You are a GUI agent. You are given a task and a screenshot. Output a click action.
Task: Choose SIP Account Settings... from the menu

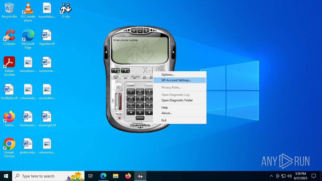click(180, 80)
